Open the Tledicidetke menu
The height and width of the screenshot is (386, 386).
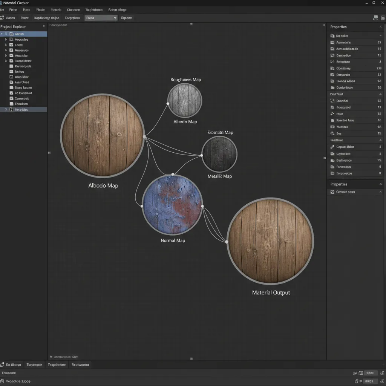94,10
